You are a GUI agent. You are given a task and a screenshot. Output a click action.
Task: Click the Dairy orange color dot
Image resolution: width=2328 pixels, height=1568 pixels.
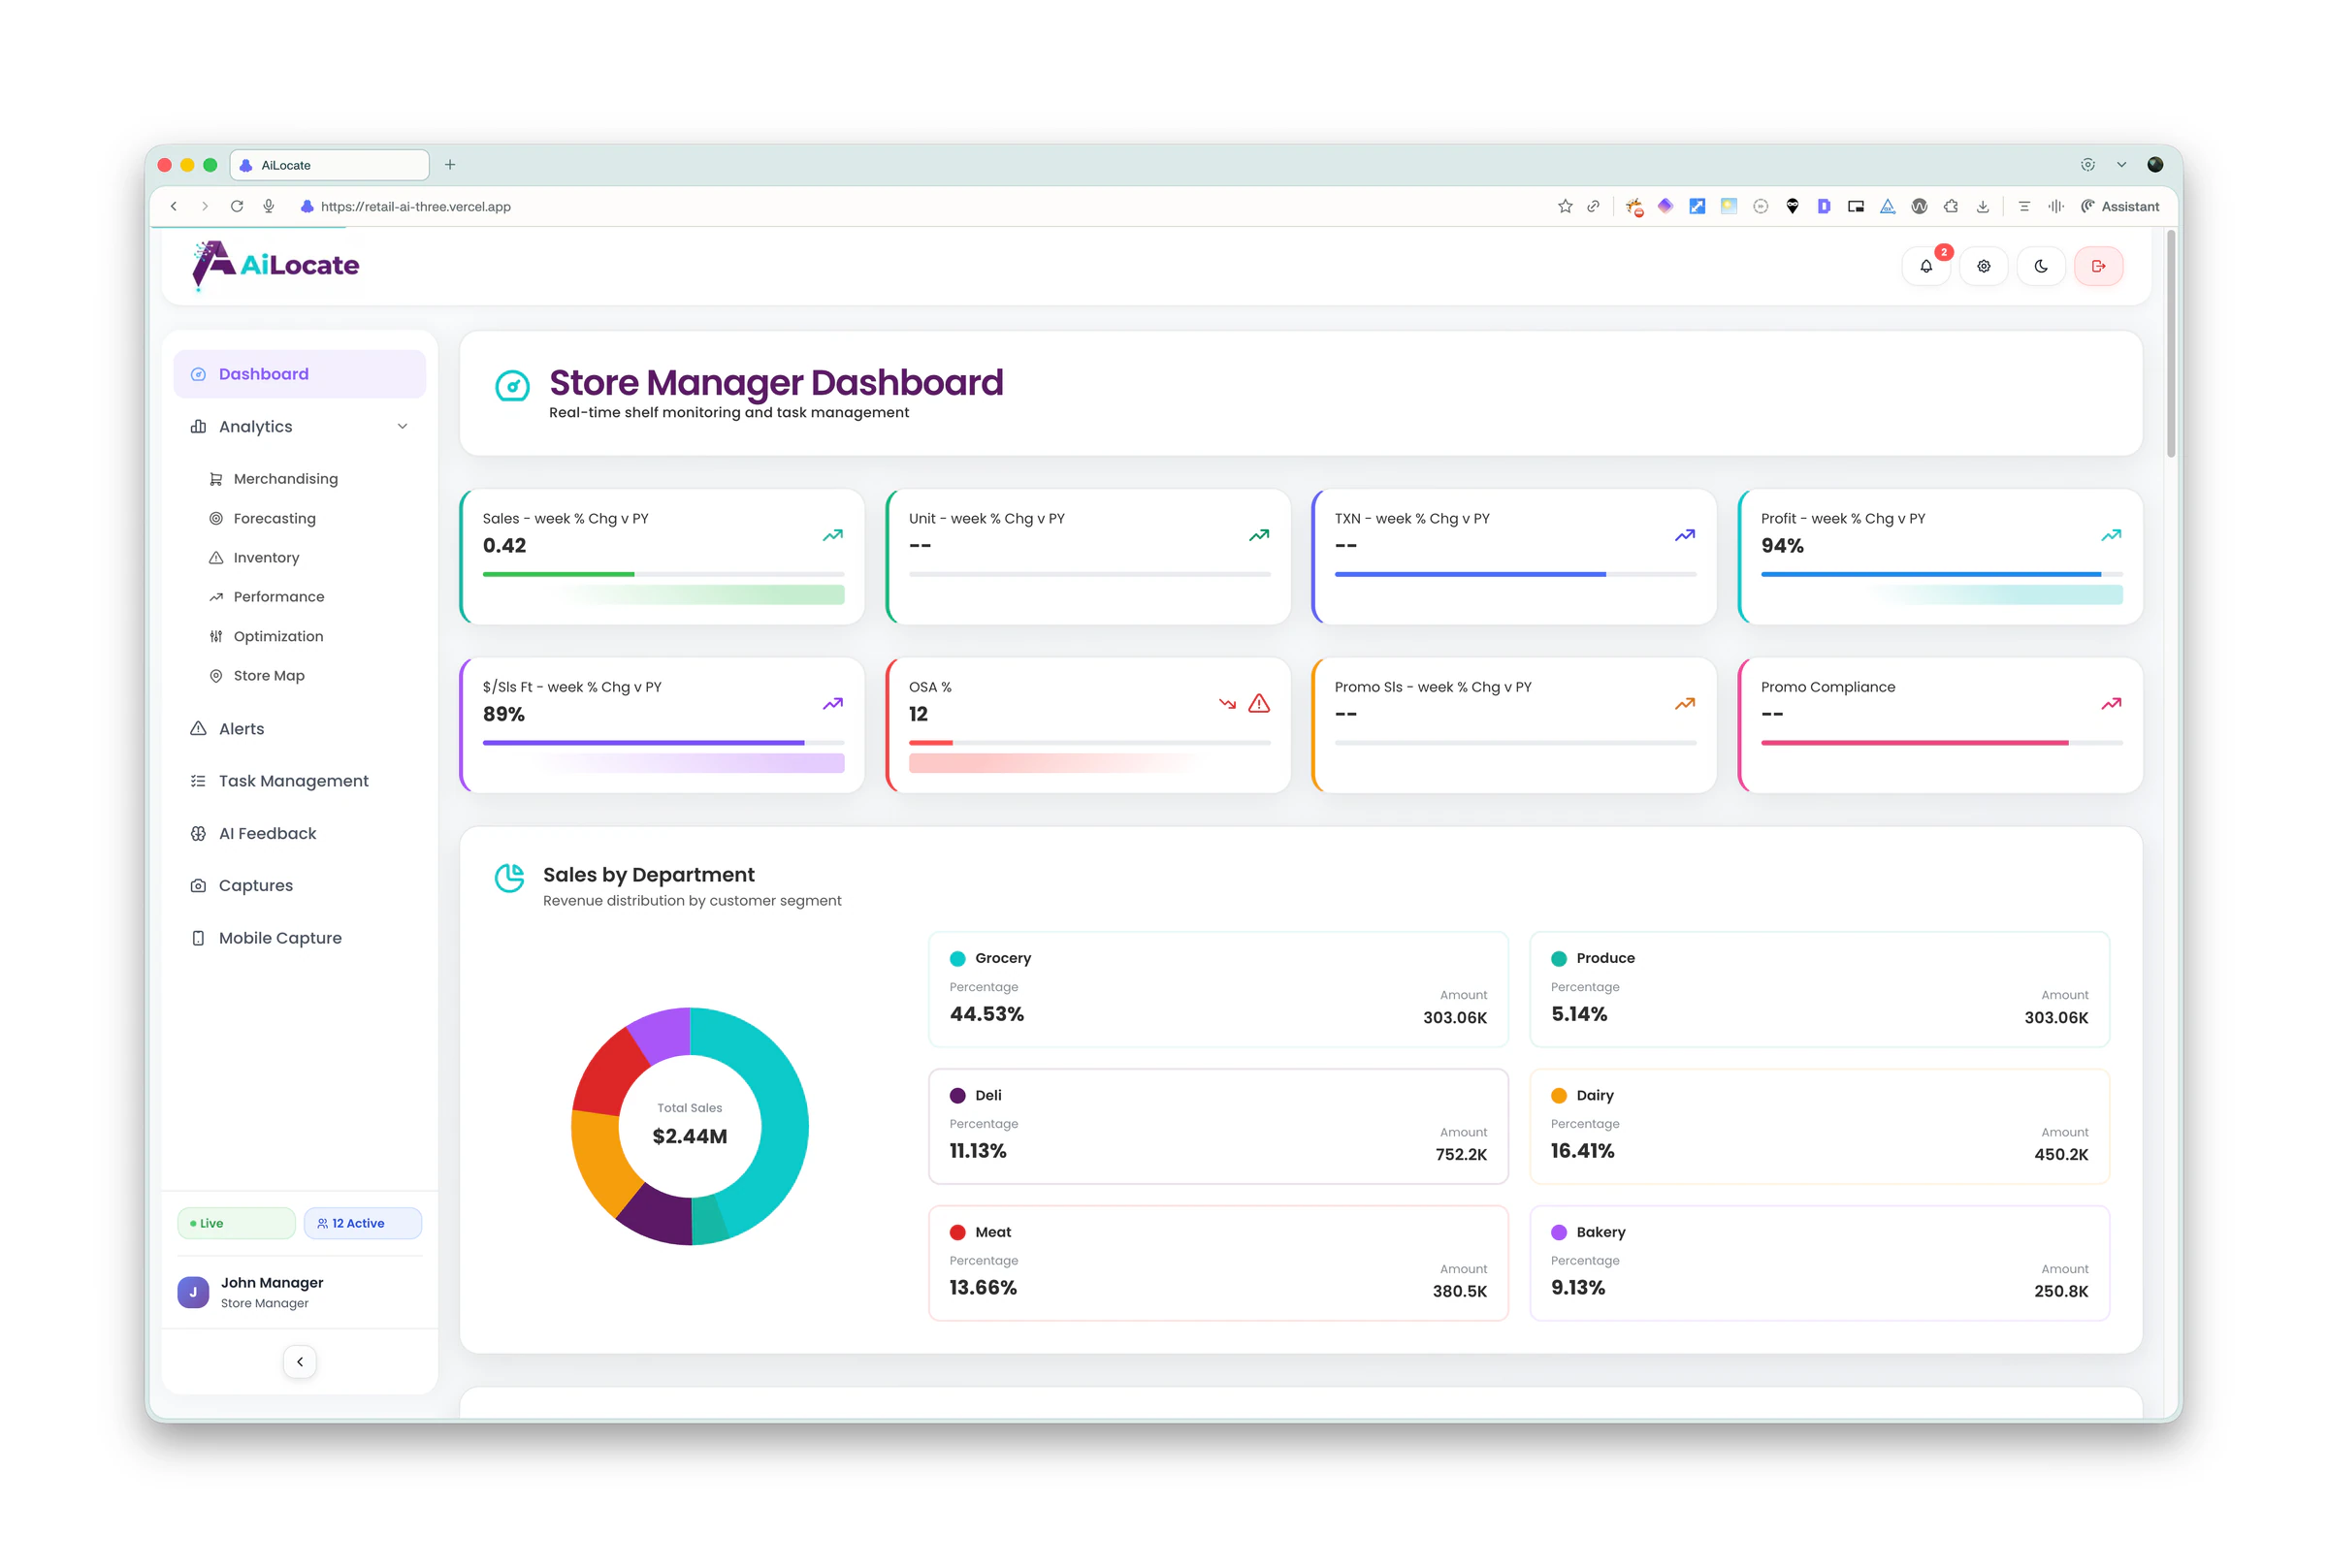[1558, 1096]
